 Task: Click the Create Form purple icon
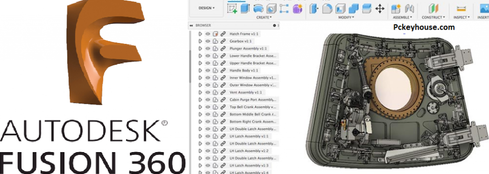tap(298, 9)
